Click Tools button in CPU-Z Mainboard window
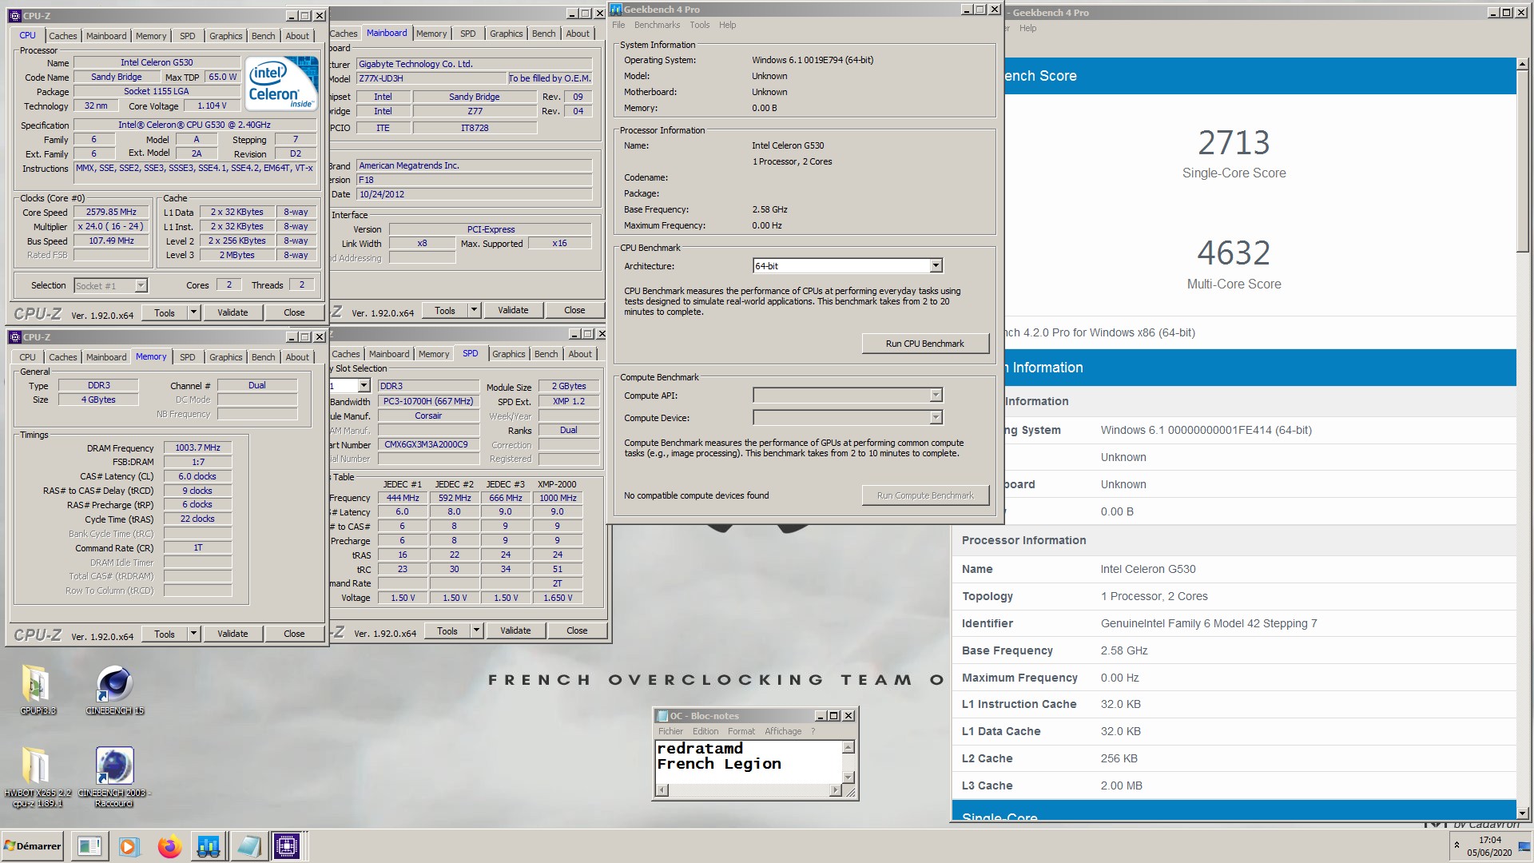1534x863 pixels. point(445,310)
